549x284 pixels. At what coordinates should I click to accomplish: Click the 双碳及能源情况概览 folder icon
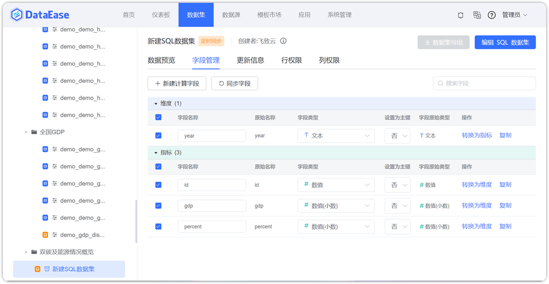pos(34,252)
